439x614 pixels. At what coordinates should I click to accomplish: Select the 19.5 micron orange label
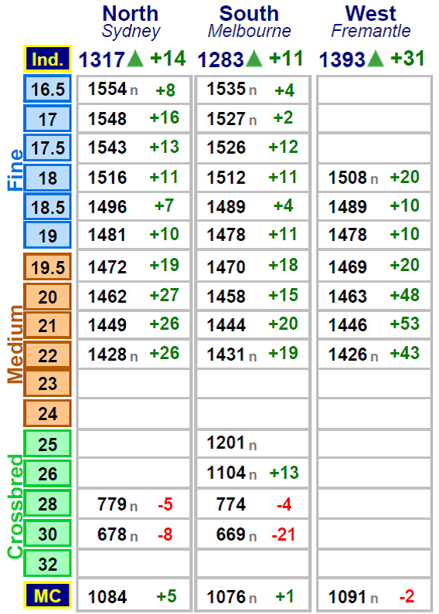(x=47, y=267)
